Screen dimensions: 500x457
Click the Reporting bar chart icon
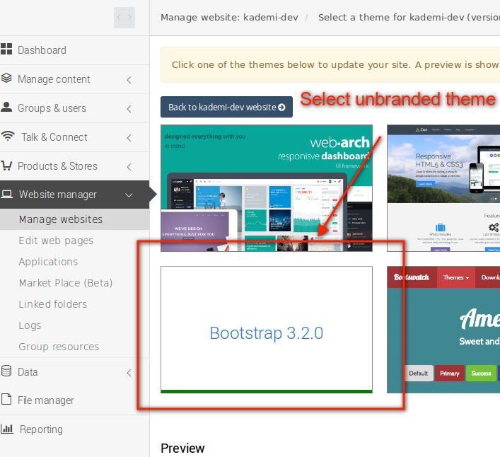[x=7, y=429]
